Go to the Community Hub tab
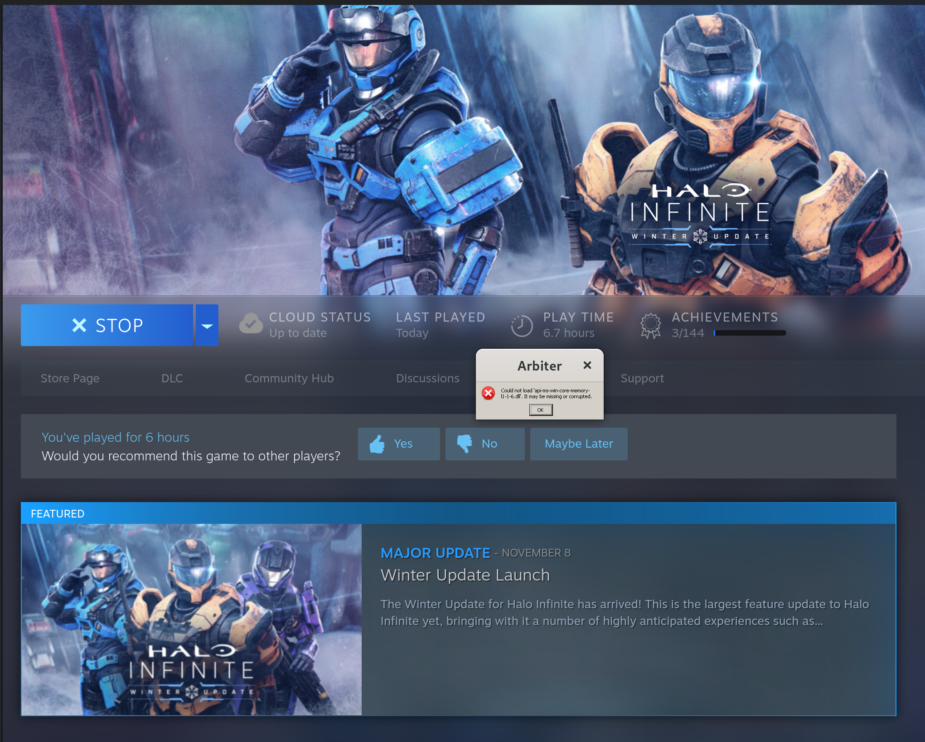The height and width of the screenshot is (742, 925). click(289, 378)
